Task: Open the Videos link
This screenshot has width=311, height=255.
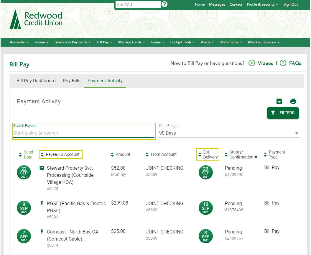Action: tap(265, 63)
